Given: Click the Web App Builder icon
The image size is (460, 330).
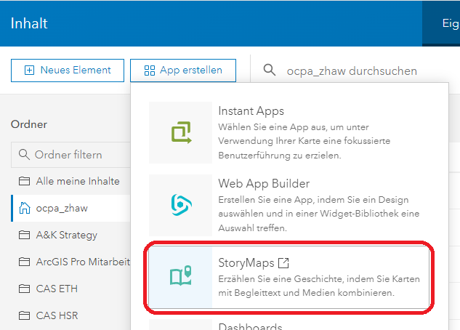Looking at the screenshot, I should 180,205.
